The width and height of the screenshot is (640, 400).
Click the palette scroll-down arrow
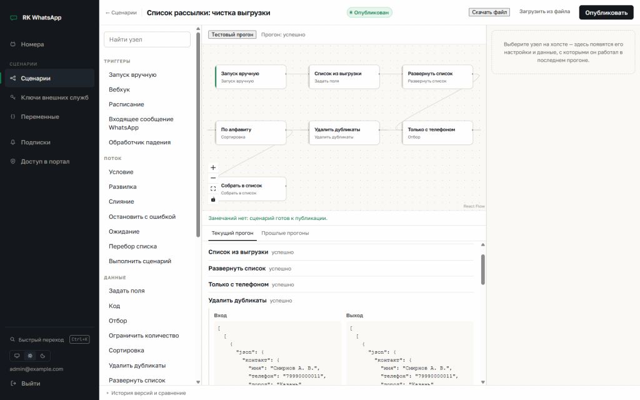click(198, 382)
